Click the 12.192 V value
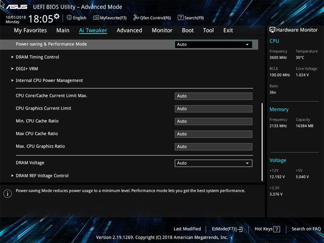Viewport: 324px width, 243px height. pyautogui.click(x=277, y=177)
